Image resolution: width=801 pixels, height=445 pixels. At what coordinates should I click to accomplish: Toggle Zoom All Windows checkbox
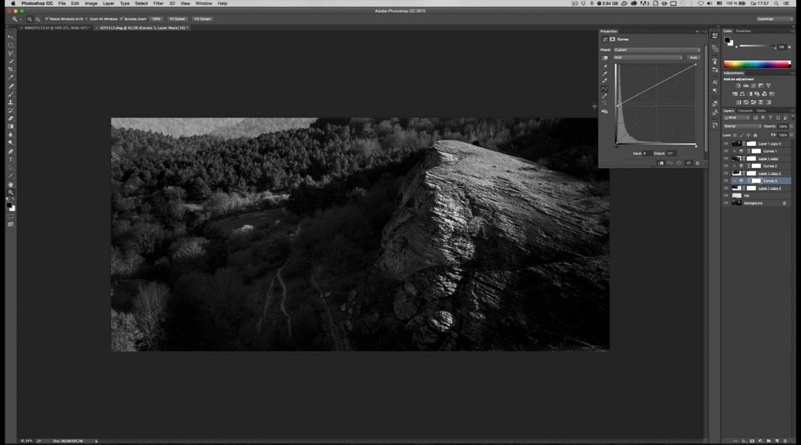click(87, 19)
